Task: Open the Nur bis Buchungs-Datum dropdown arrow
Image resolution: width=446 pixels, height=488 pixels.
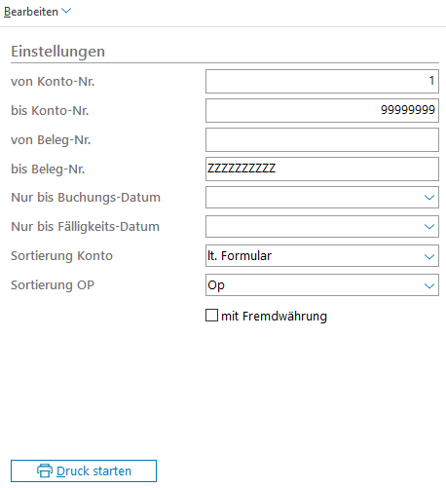Action: (x=429, y=198)
